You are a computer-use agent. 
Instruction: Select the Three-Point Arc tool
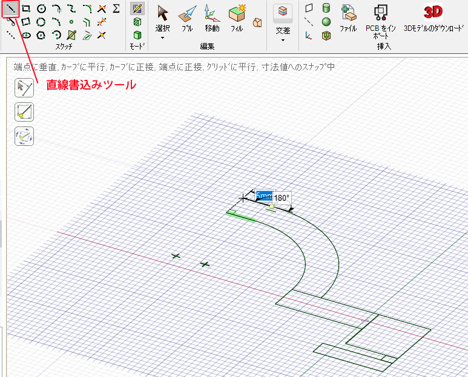point(56,22)
